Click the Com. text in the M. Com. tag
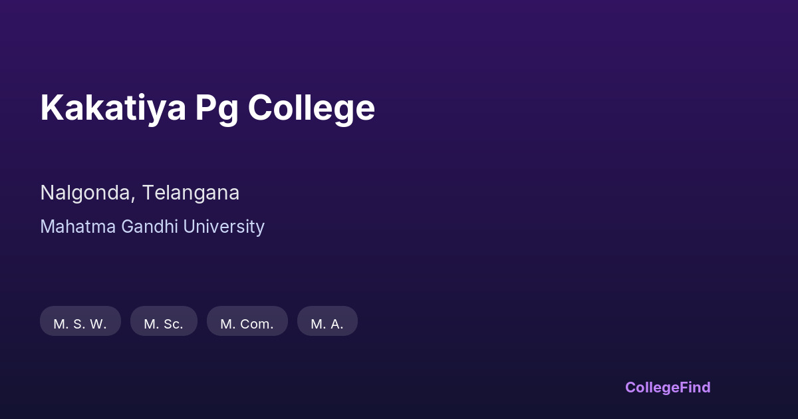Viewport: 798px width, 419px height. pyautogui.click(x=257, y=324)
